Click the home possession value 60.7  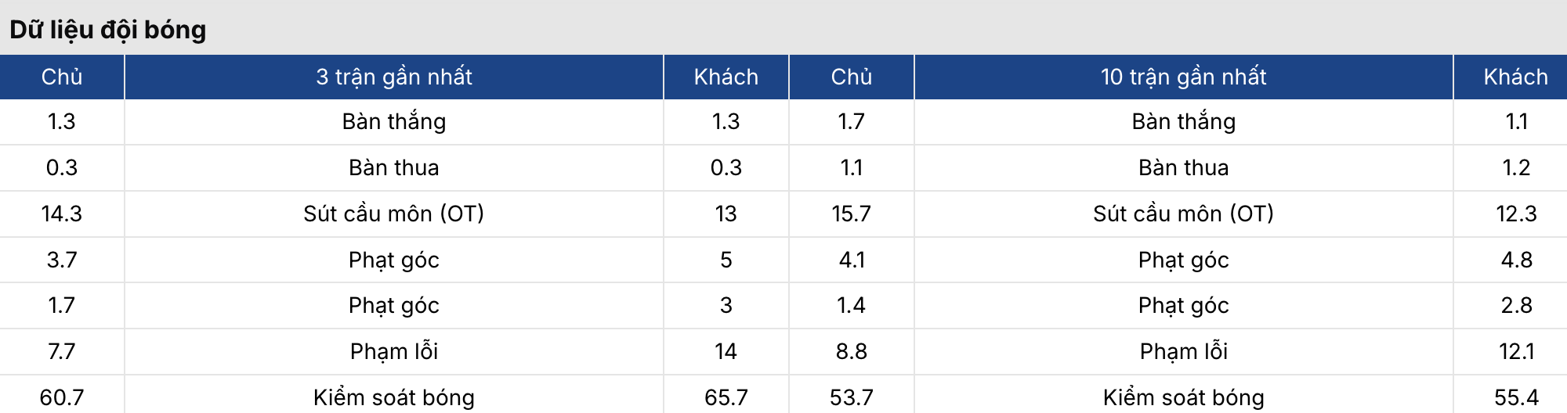(x=62, y=397)
